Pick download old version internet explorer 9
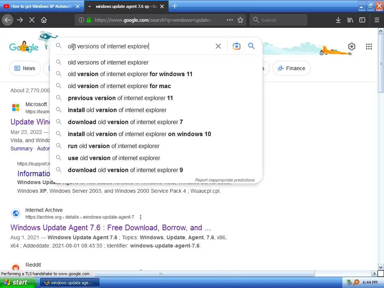The image size is (384, 288). pyautogui.click(x=156, y=170)
